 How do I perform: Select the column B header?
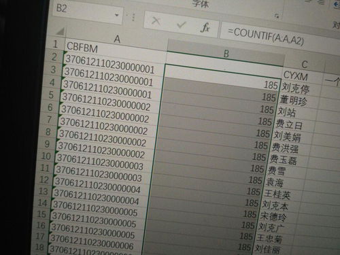click(x=226, y=54)
